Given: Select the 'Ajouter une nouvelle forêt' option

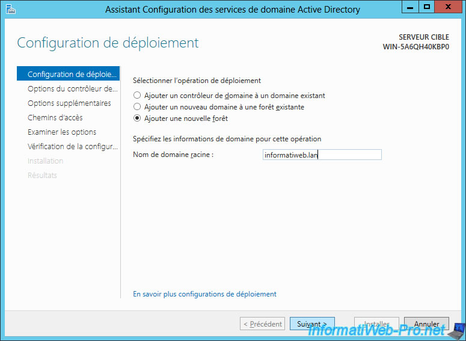Looking at the screenshot, I should [138, 118].
